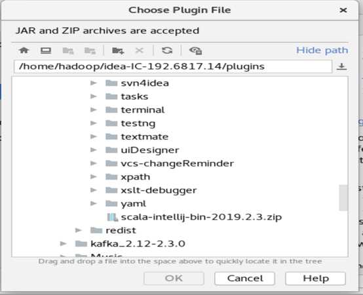
Task: Open recent path history download-arrow icon
Action: point(341,67)
